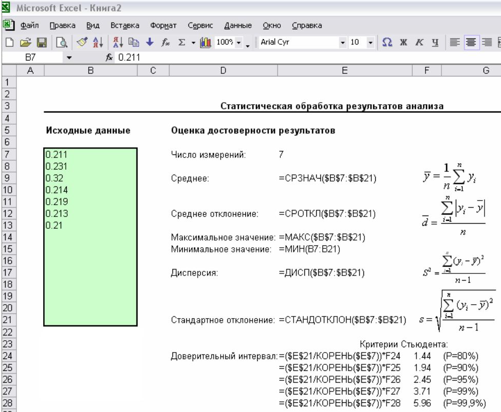
Task: Open the Данные menu
Action: 238,25
